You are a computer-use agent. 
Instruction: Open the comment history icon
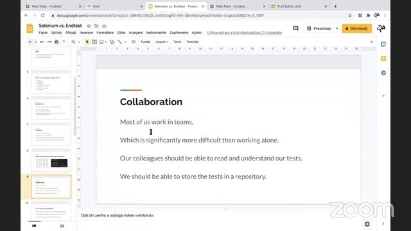coord(295,28)
